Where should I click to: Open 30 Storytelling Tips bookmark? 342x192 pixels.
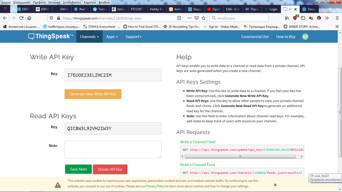coord(182,26)
